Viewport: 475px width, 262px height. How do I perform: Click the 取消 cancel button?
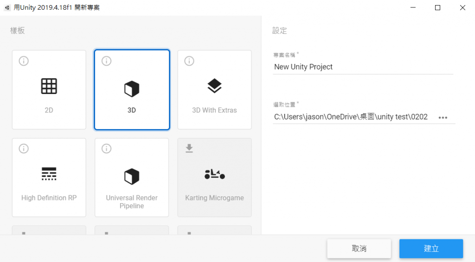tap(359, 249)
